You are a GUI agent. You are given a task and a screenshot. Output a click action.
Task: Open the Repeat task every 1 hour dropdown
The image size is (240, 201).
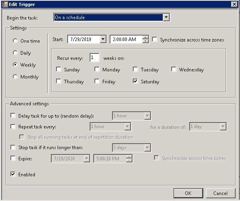[x=127, y=126]
